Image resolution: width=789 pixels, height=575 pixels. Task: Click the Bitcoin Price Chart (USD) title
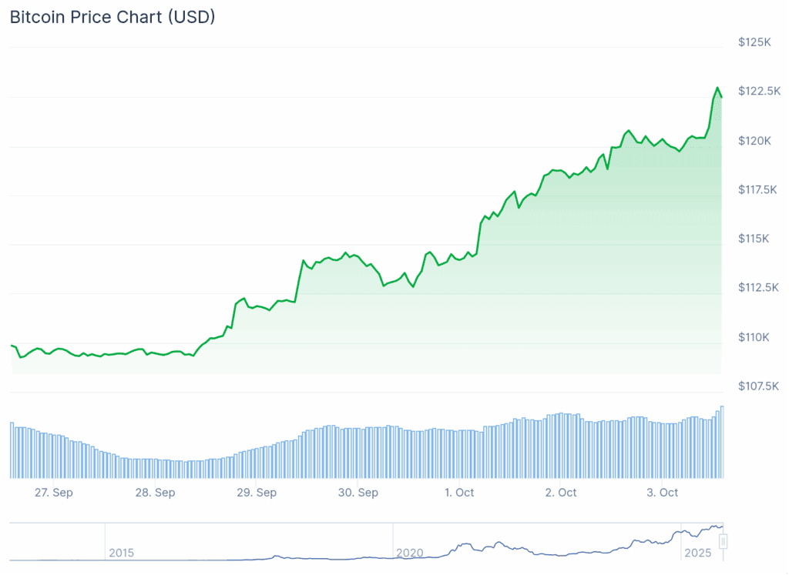pyautogui.click(x=112, y=17)
